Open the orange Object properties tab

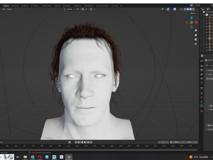201,93
